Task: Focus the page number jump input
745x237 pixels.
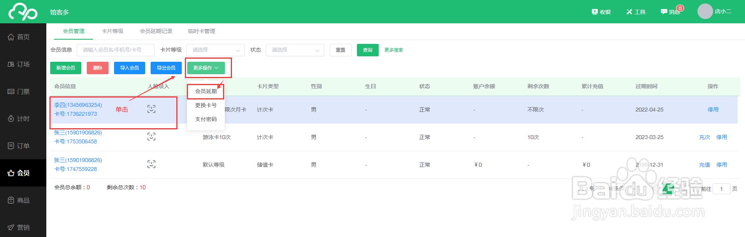Action: point(722,189)
